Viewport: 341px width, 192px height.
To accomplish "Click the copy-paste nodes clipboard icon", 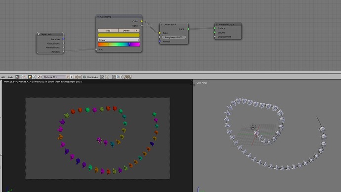I will pyautogui.click(x=128, y=77).
